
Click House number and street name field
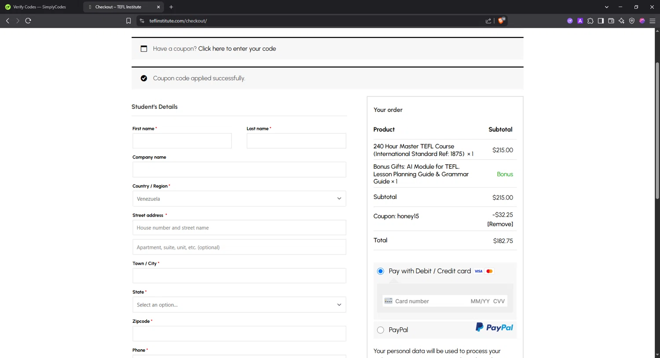pyautogui.click(x=239, y=228)
